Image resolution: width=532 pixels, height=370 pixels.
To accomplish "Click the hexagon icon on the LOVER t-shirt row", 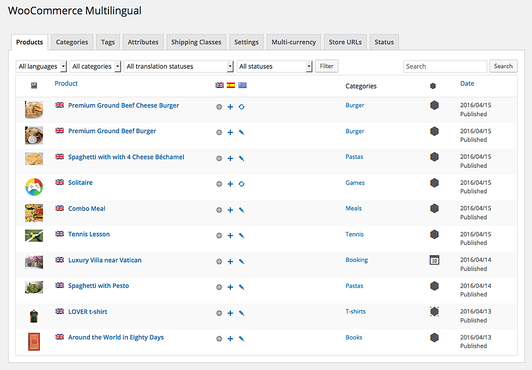I will [434, 311].
